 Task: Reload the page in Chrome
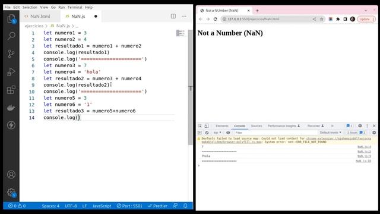215,19
